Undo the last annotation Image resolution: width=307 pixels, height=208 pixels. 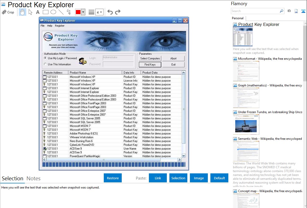point(110,12)
